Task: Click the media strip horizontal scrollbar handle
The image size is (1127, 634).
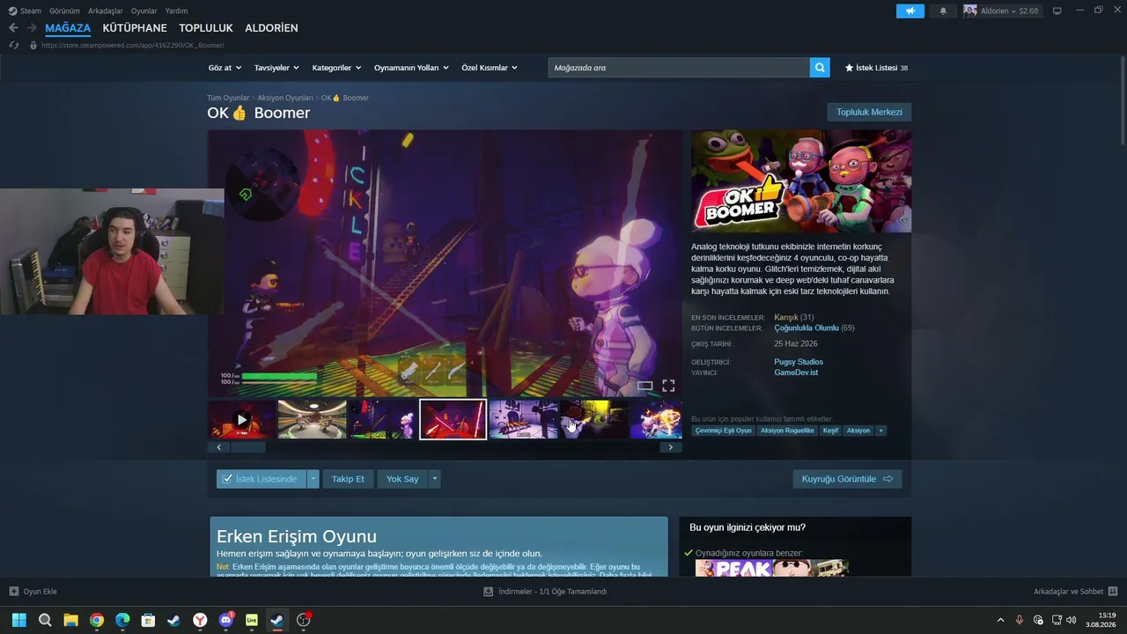Action: [248, 447]
